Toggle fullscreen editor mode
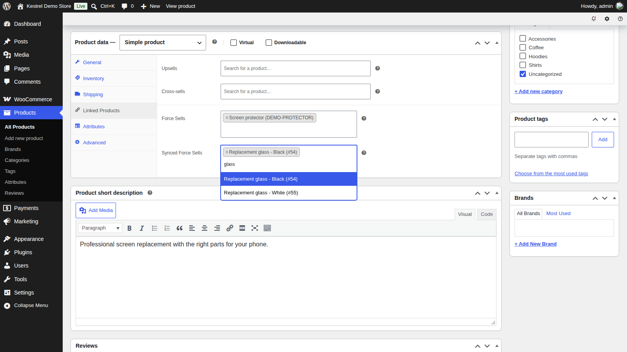The width and height of the screenshot is (627, 352). 255,228
